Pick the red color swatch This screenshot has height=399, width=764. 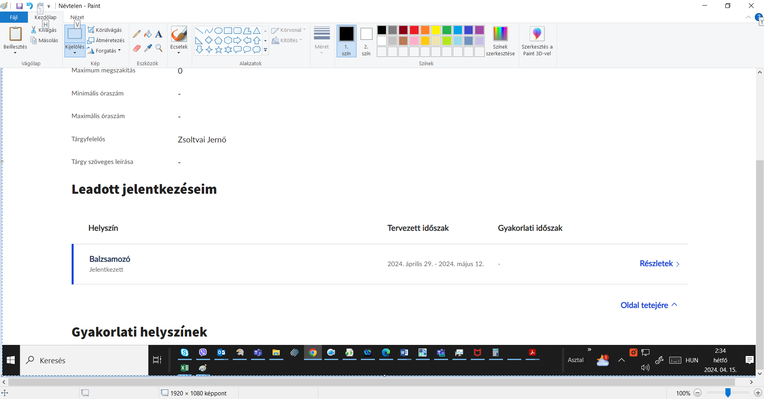click(x=414, y=30)
